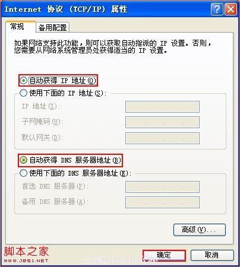Click the 备用 DNS 服务器 field
The image size is (240, 267).
(162, 202)
